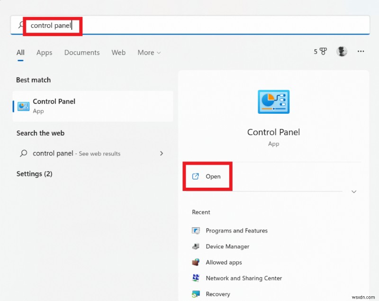Open the user profile avatar
Image resolution: width=379 pixels, height=301 pixels.
pyautogui.click(x=342, y=51)
